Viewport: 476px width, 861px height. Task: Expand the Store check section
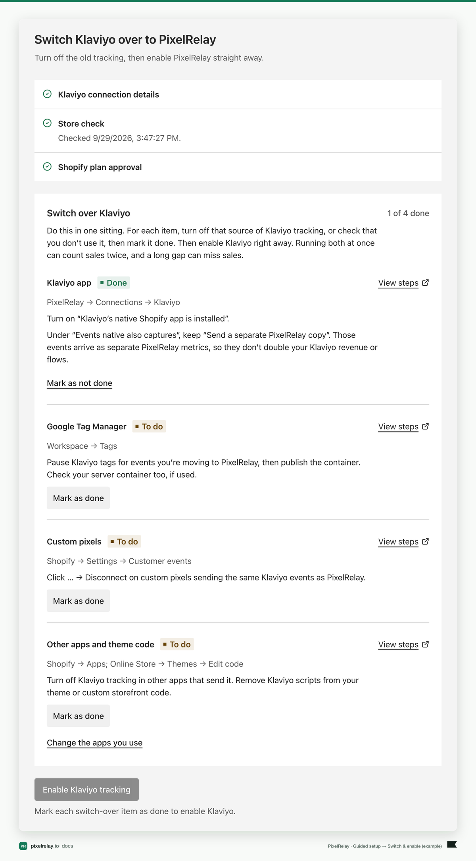[x=238, y=131]
